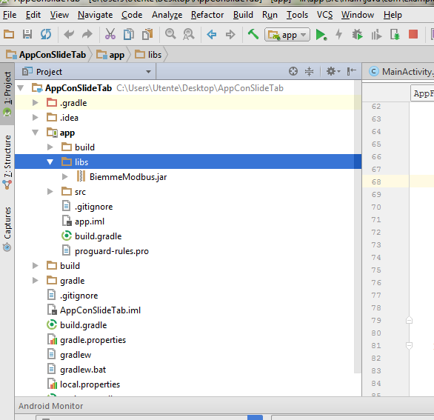The image size is (434, 420).
Task: Click the Redo arrow icon
Action: pos(87,35)
